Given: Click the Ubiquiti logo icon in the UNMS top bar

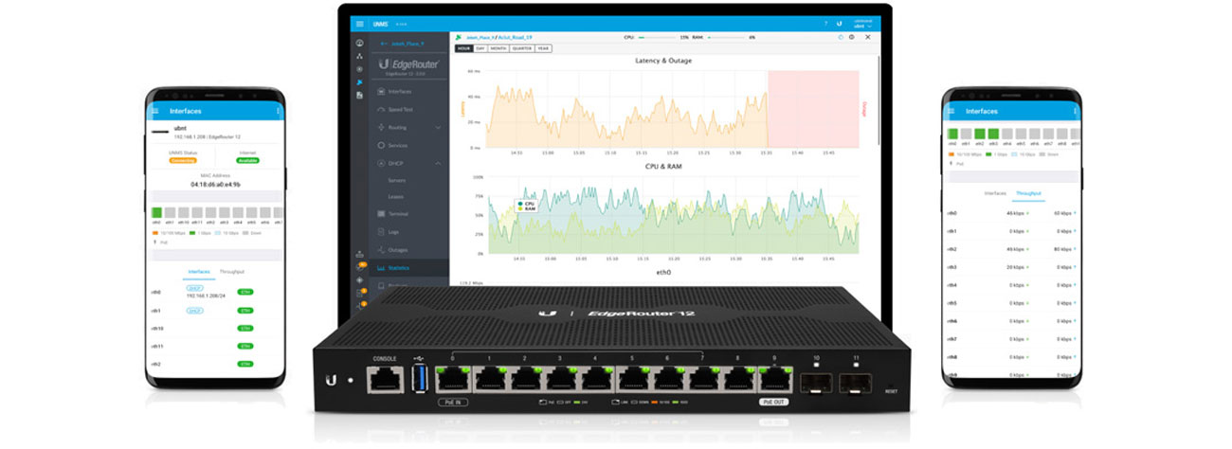Looking at the screenshot, I should 840,23.
